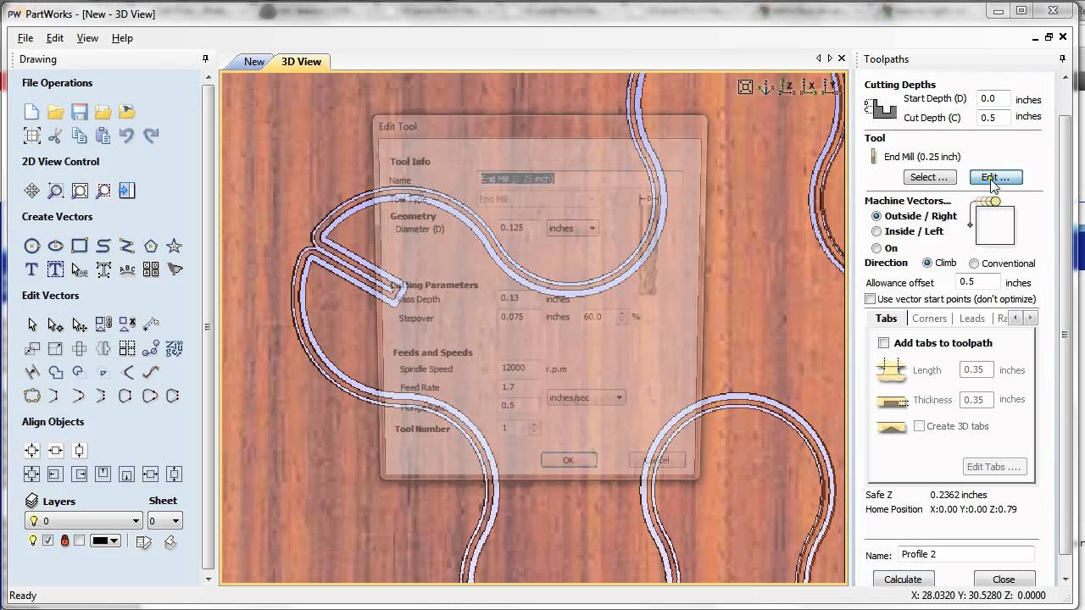Select the plain Text creation tool
Viewport: 1085px width, 610px height.
31,269
